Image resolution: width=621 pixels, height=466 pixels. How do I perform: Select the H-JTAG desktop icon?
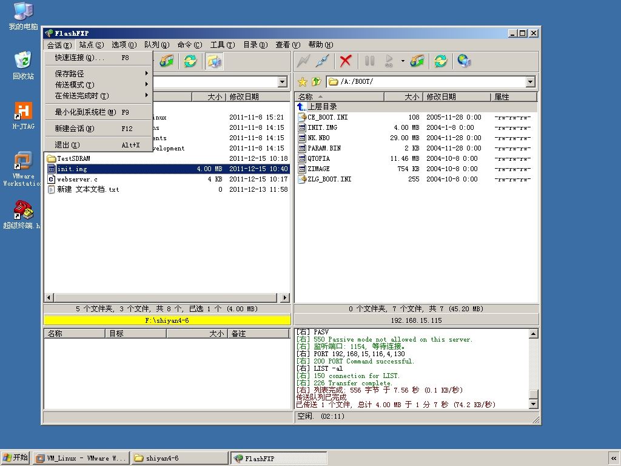click(23, 111)
